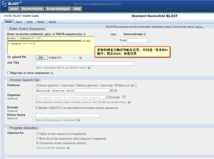Follow the more... link
The width and height of the screenshot is (214, 159).
(199, 27)
